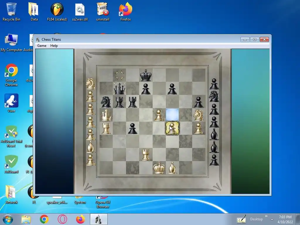
Task: Open the Windows Start menu
Action: click(8, 219)
